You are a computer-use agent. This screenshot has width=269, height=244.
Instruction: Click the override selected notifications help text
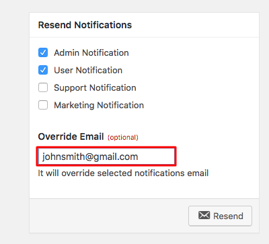123,173
